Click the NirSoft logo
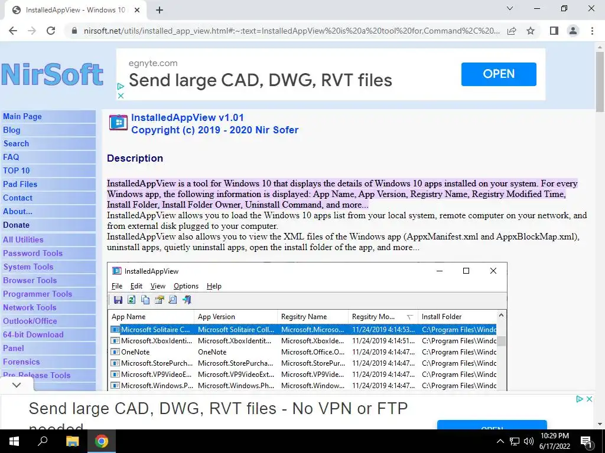The width and height of the screenshot is (605, 453). click(53, 74)
